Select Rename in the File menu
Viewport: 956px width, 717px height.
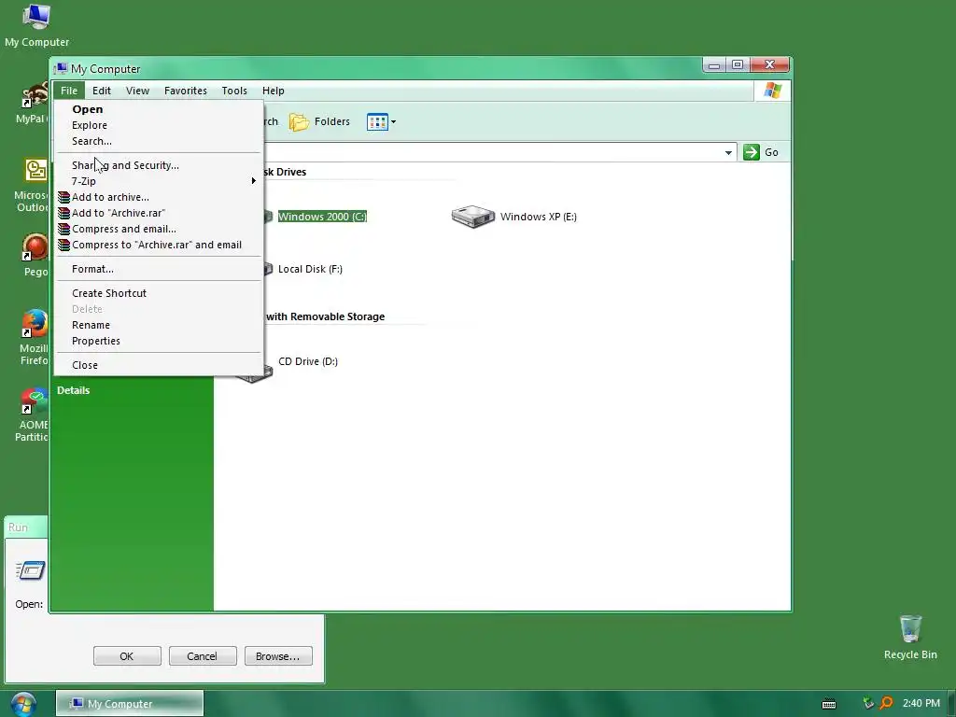(x=159, y=325)
